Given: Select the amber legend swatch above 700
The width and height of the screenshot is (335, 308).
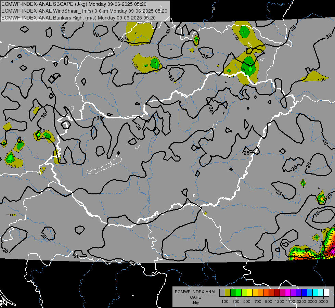Looking at the screenshot, I should 255,293.
